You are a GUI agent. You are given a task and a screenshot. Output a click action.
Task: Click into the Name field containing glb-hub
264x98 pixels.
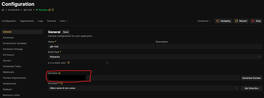(101, 47)
